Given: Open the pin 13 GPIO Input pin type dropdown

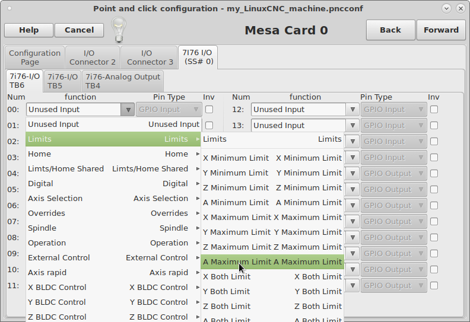Looking at the screenshot, I should 393,126.
